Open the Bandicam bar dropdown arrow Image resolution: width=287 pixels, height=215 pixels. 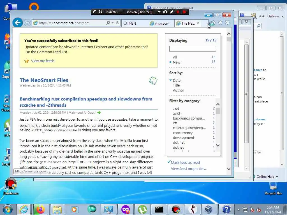[x=159, y=12]
